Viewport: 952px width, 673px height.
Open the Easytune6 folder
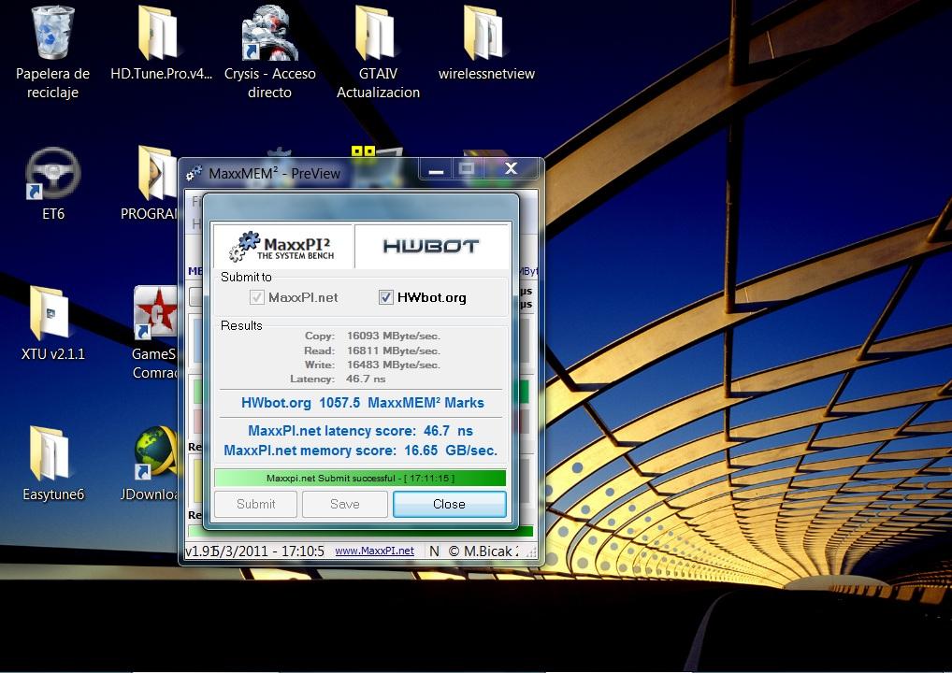click(x=52, y=465)
